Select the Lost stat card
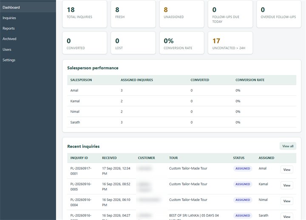This screenshot has width=306, height=220. tap(133, 43)
